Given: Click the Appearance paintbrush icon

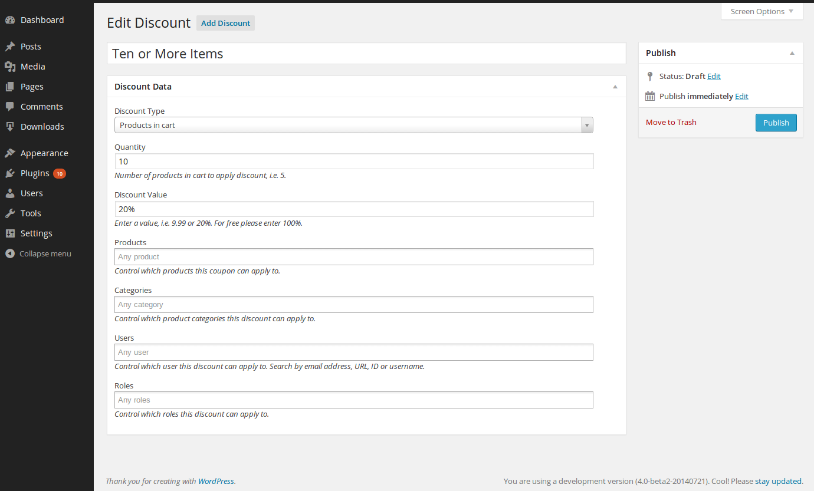Looking at the screenshot, I should (10, 153).
